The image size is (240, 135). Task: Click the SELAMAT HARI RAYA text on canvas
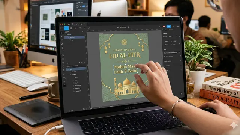(x=124, y=50)
